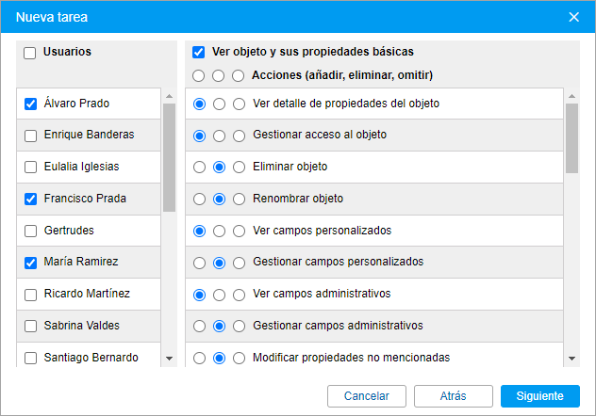Image resolution: width=596 pixels, height=416 pixels.
Task: Close the Nueva tarea dialog
Action: click(x=573, y=17)
